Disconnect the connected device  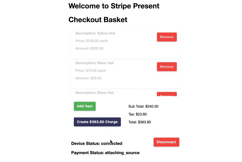click(166, 142)
